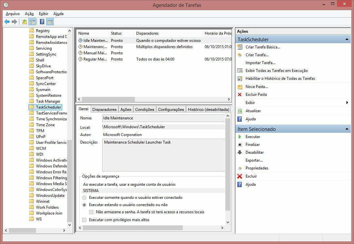This screenshot has width=354, height=244.
Task: Switch to the Disparadores tab
Action: point(104,109)
